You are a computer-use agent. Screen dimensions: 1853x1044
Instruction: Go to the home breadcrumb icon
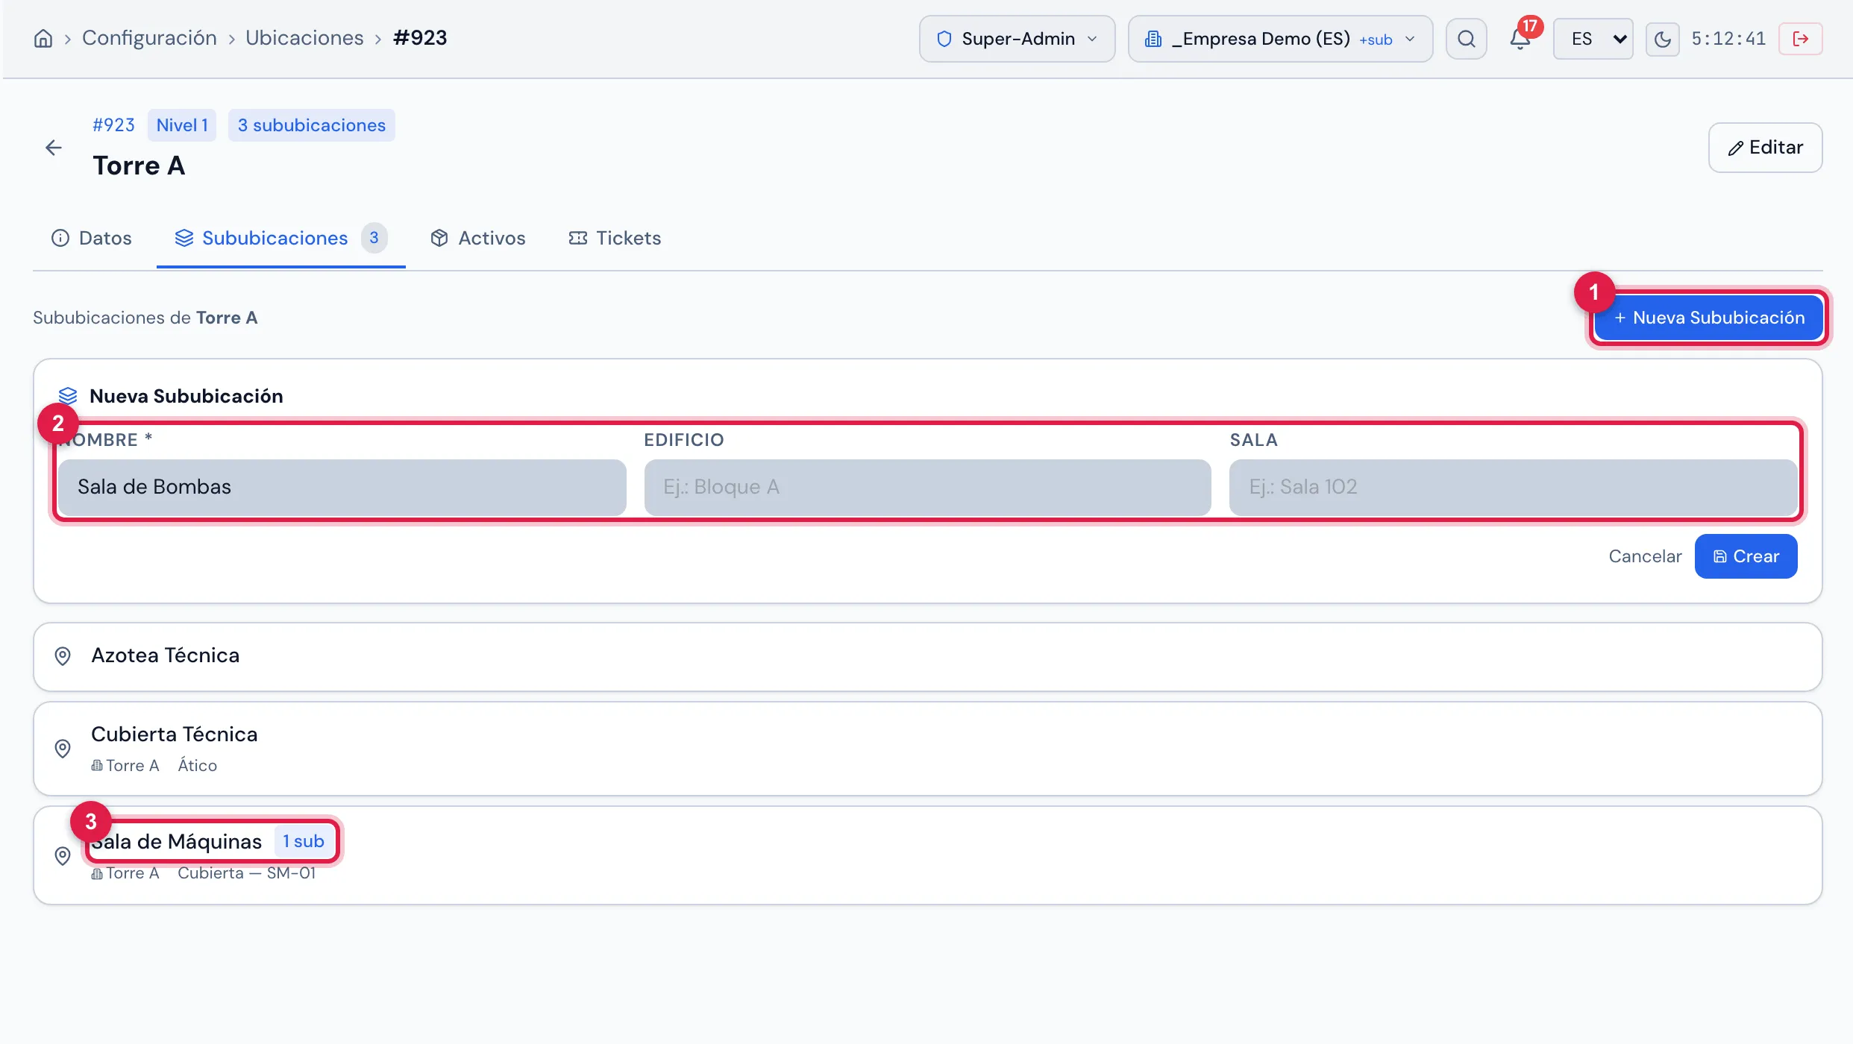tap(43, 39)
